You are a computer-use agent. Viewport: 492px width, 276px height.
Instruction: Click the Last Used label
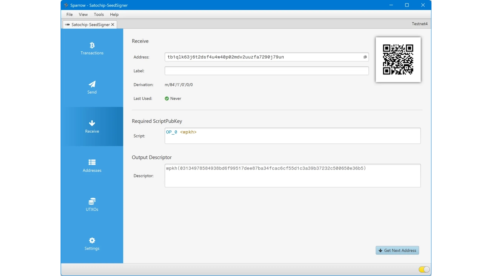point(143,99)
